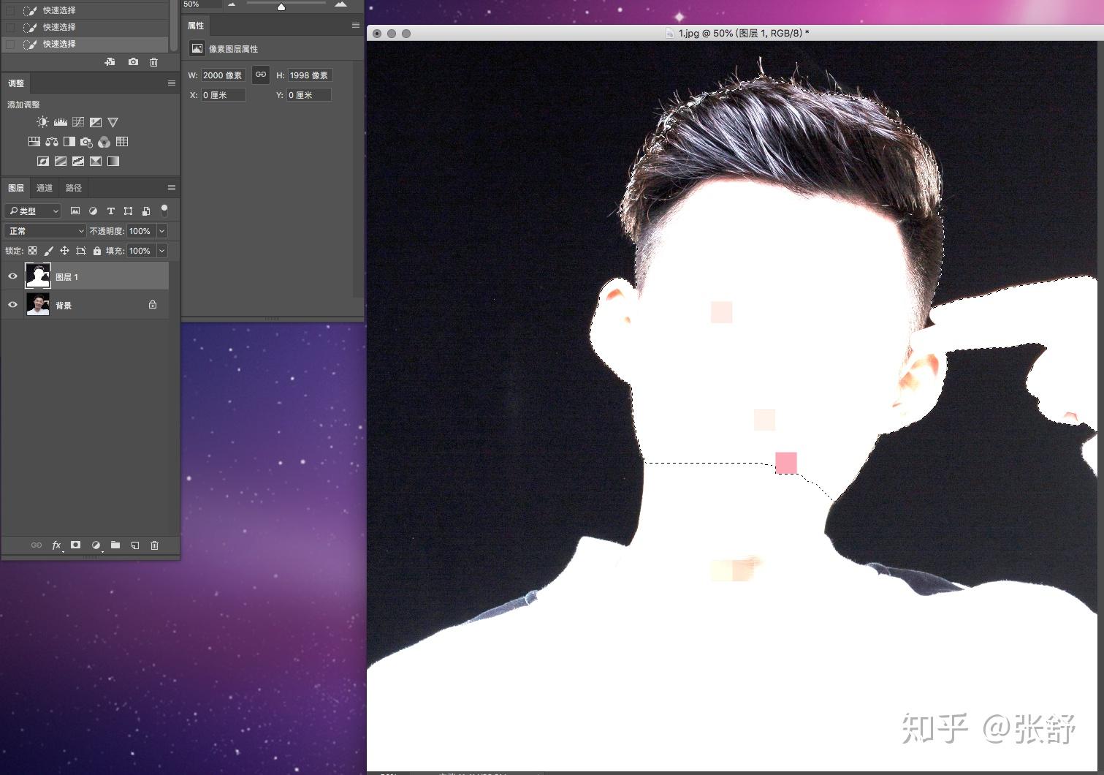Open layer style fx menu
Image resolution: width=1104 pixels, height=775 pixels.
[56, 545]
